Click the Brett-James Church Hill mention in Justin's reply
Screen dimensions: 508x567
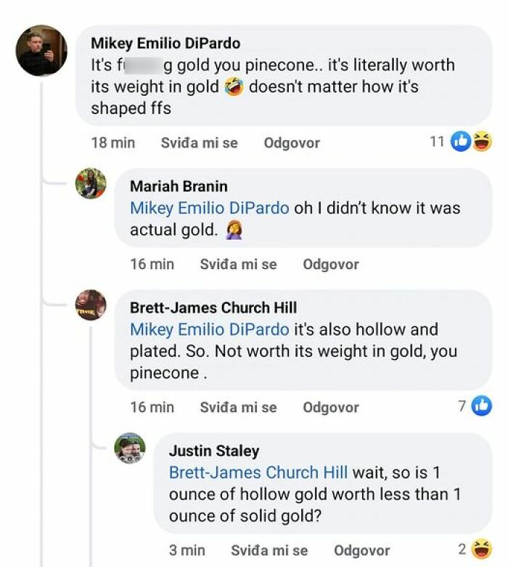pyautogui.click(x=258, y=472)
